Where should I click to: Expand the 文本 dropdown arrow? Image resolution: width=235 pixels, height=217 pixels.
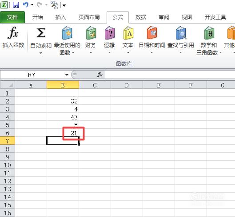pyautogui.click(x=128, y=52)
